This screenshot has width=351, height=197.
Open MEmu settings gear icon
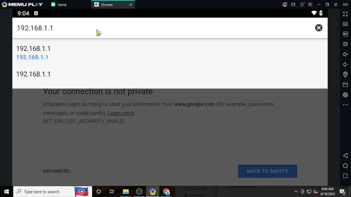pyautogui.click(x=345, y=95)
